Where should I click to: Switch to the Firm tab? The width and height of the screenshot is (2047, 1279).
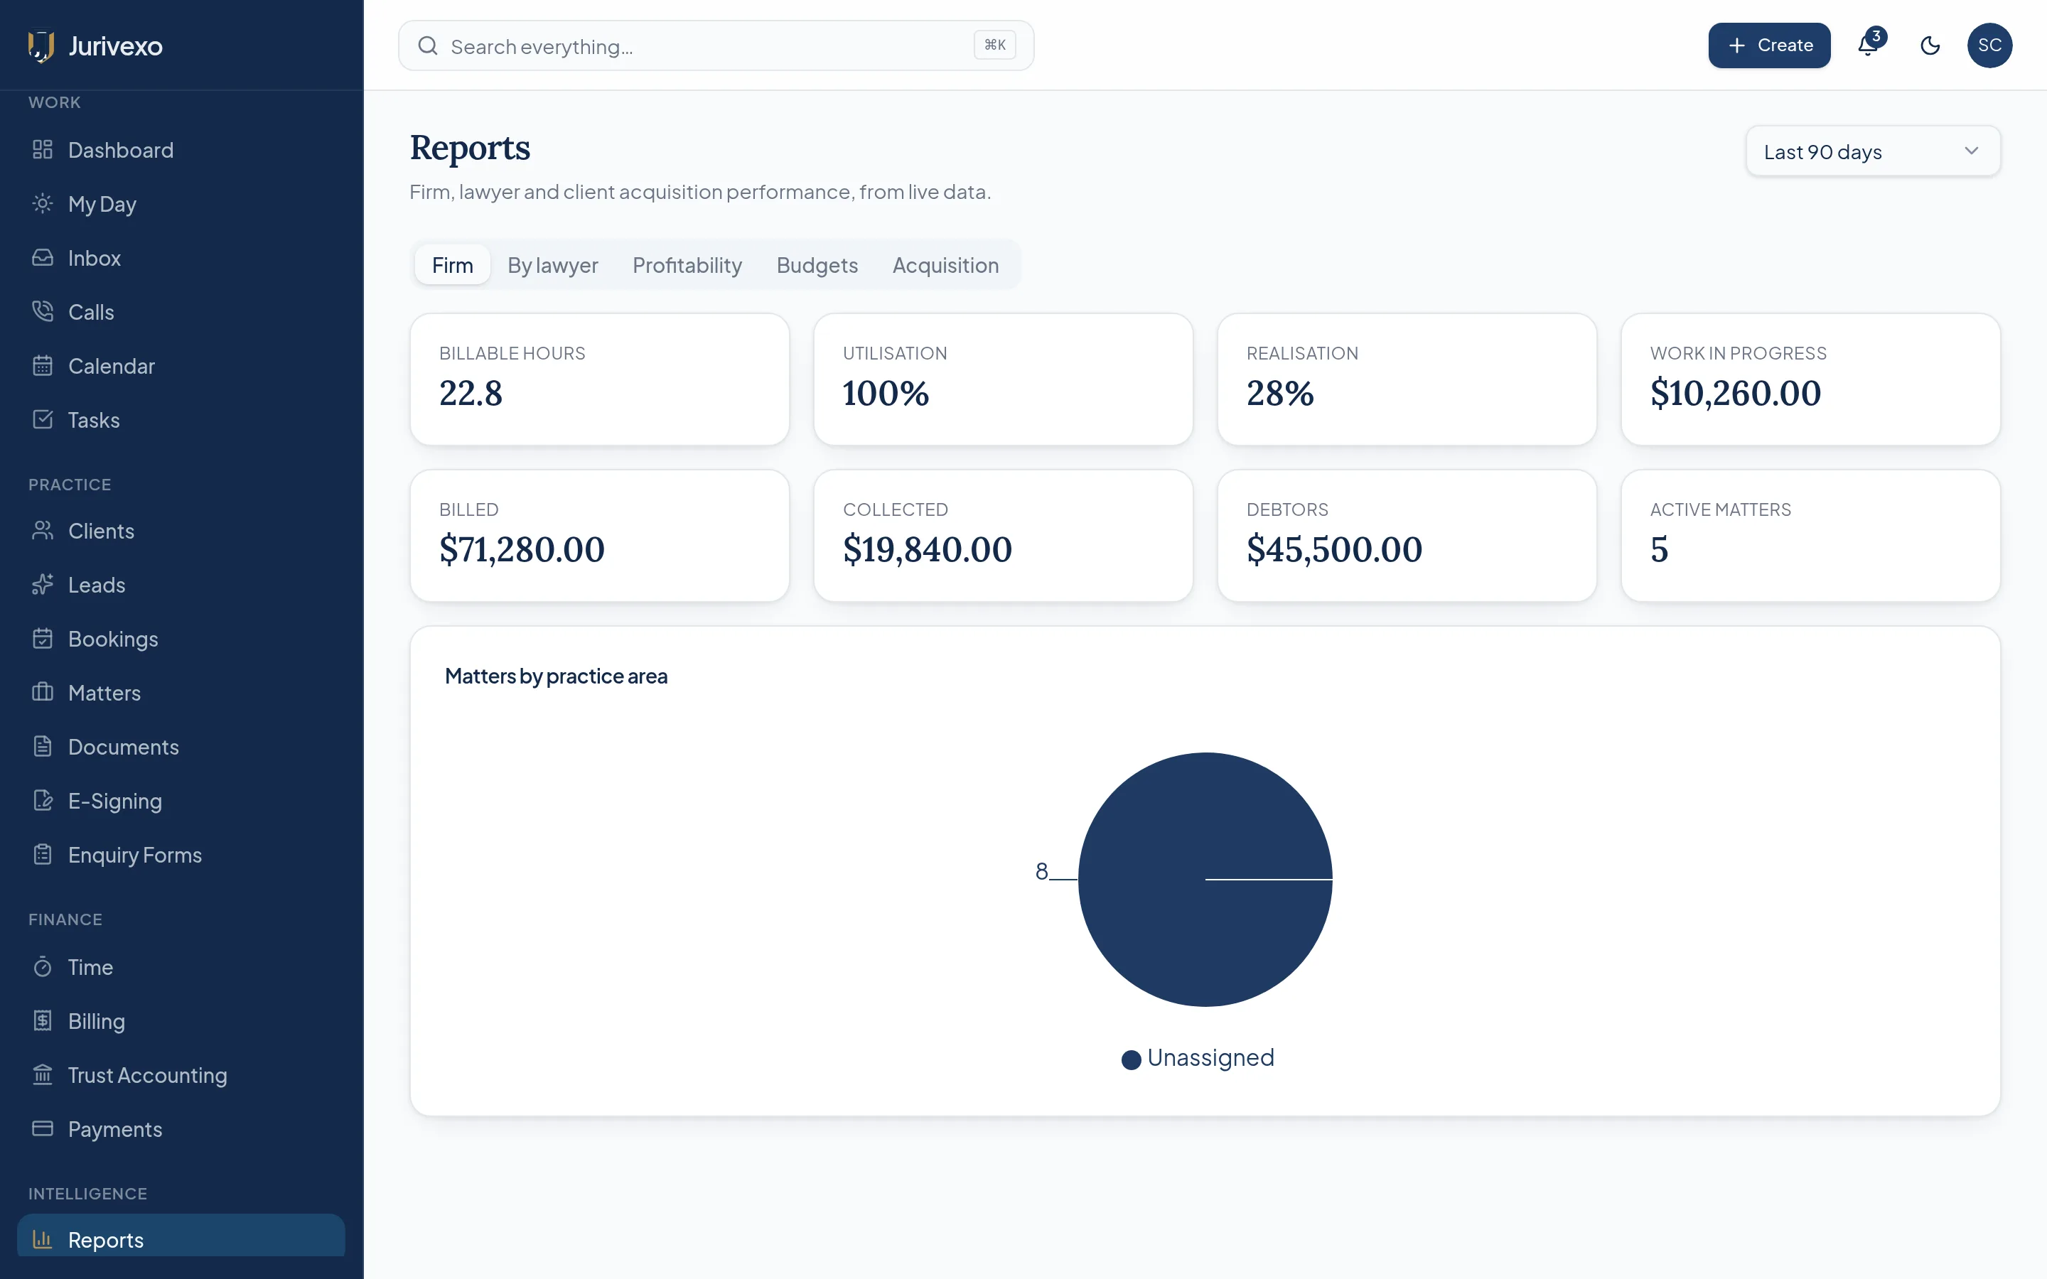tap(453, 266)
